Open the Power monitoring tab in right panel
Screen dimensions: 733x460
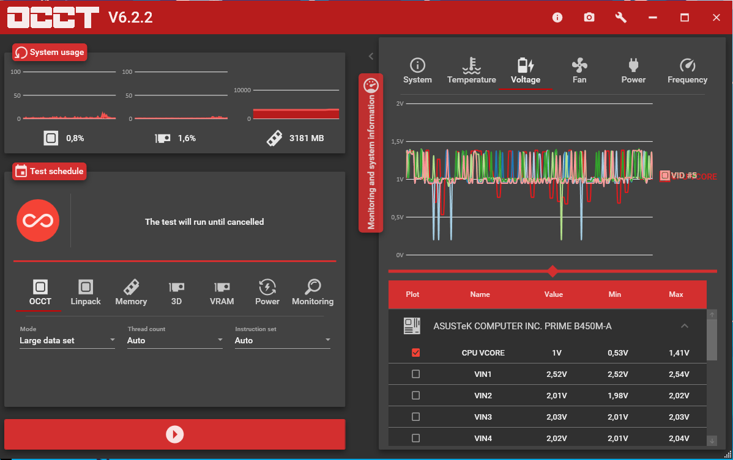pos(633,71)
